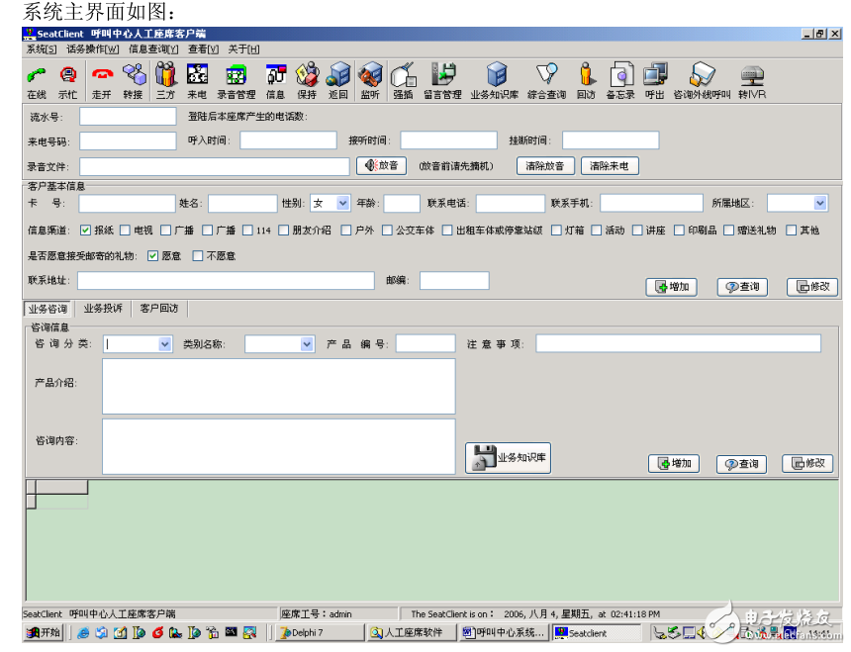Click the 转接 call transfer icon
This screenshot has width=851, height=652.
coord(133,80)
